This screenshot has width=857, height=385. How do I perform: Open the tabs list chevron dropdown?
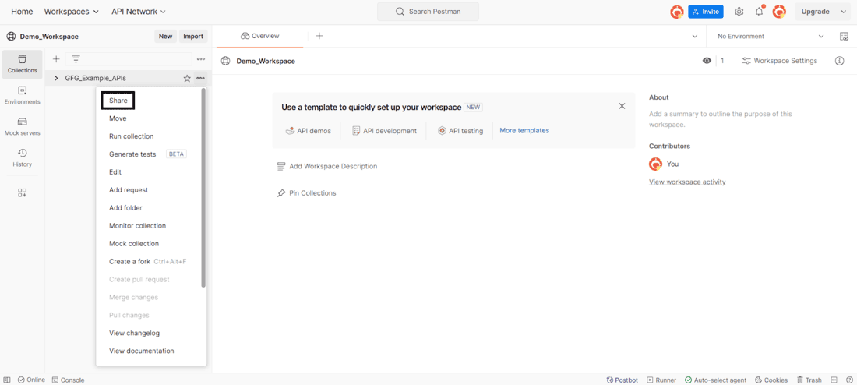pyautogui.click(x=695, y=36)
